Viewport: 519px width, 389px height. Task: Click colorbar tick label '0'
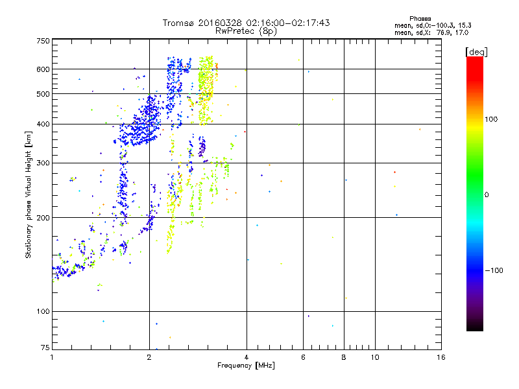[487, 195]
